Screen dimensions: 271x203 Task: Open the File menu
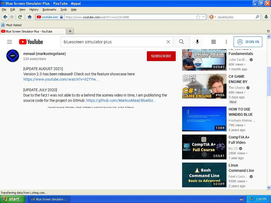[4, 10]
